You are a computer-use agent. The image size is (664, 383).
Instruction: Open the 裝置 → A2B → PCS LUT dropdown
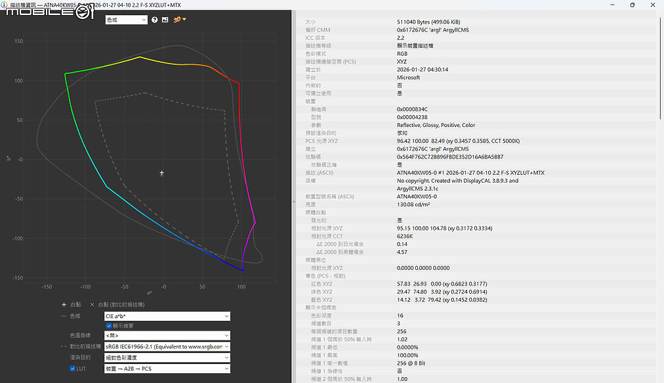(x=166, y=368)
